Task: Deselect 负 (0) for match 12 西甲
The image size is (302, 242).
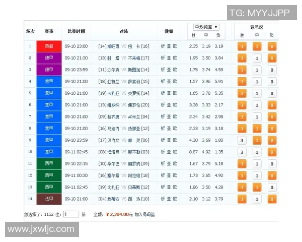Action: [272, 175]
